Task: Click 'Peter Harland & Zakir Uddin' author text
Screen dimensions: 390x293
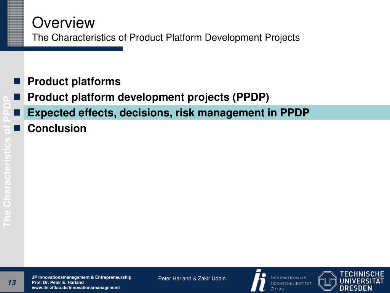Action: (192, 279)
